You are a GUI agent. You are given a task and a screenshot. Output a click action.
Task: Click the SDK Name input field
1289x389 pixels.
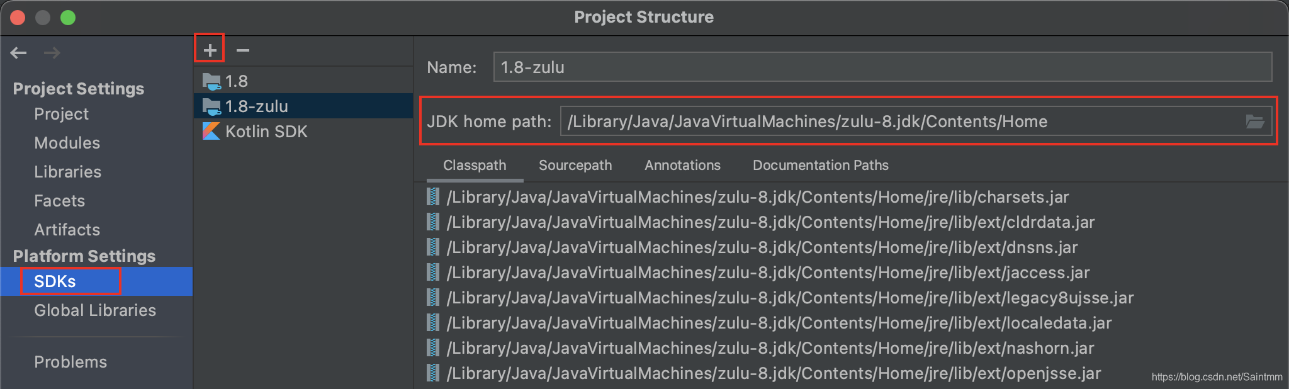pos(881,67)
